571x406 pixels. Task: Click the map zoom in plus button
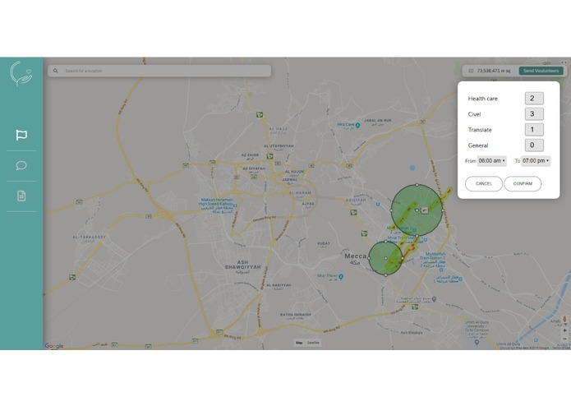click(x=564, y=330)
